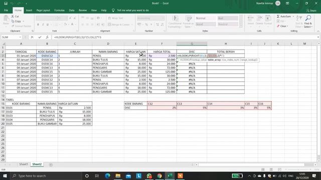Viewport: 321px width, 180px height.
Task: Click the Save icon in title bar
Action: coord(6,3)
